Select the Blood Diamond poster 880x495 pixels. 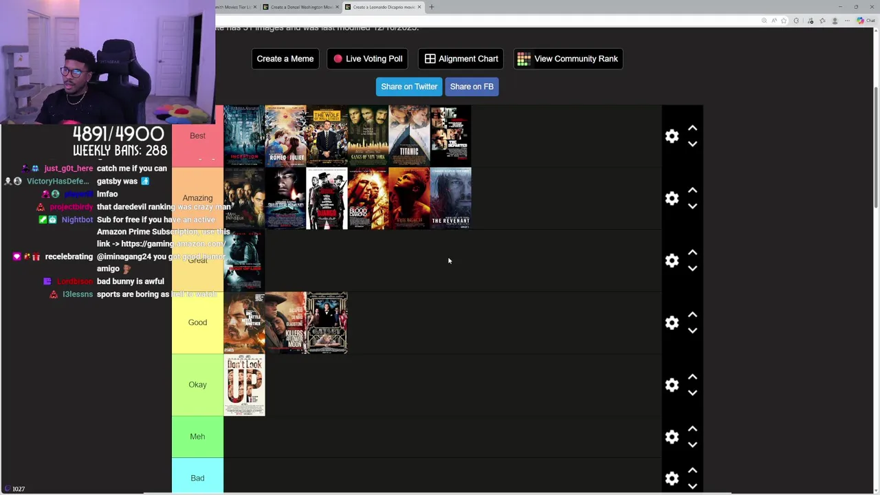368,198
